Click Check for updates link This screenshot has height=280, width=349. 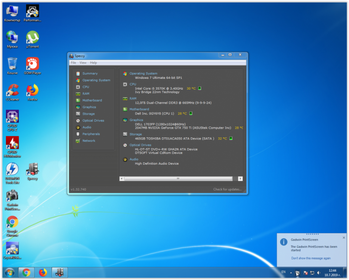pos(227,189)
